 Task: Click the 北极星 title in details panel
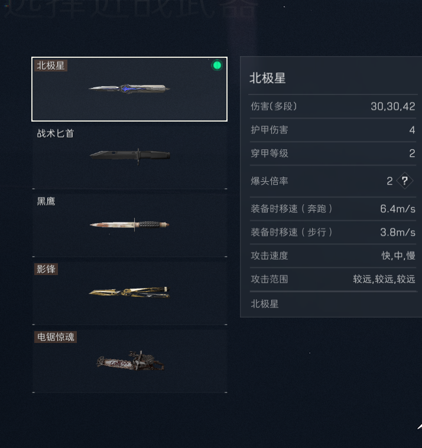pos(268,78)
